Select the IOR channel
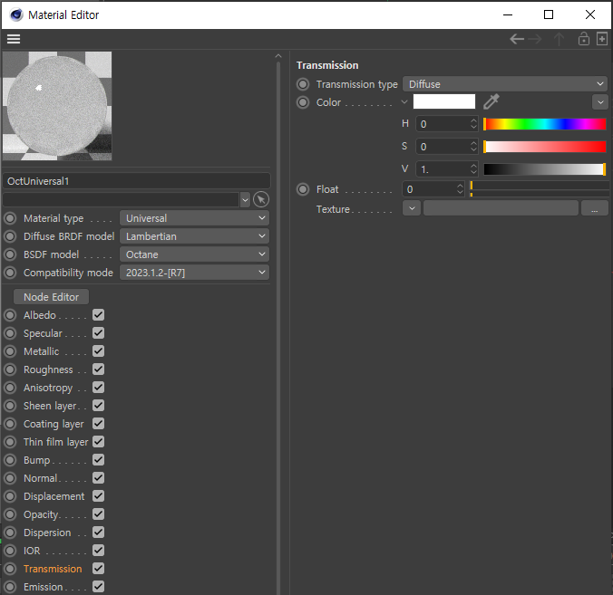 32,551
